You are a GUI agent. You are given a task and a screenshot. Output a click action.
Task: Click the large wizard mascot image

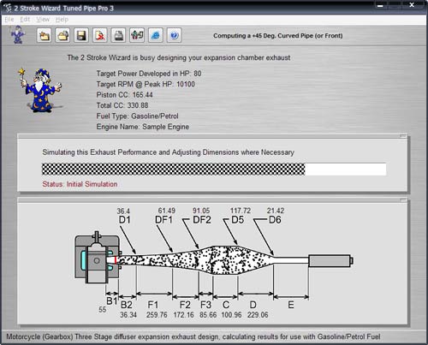tap(39, 90)
